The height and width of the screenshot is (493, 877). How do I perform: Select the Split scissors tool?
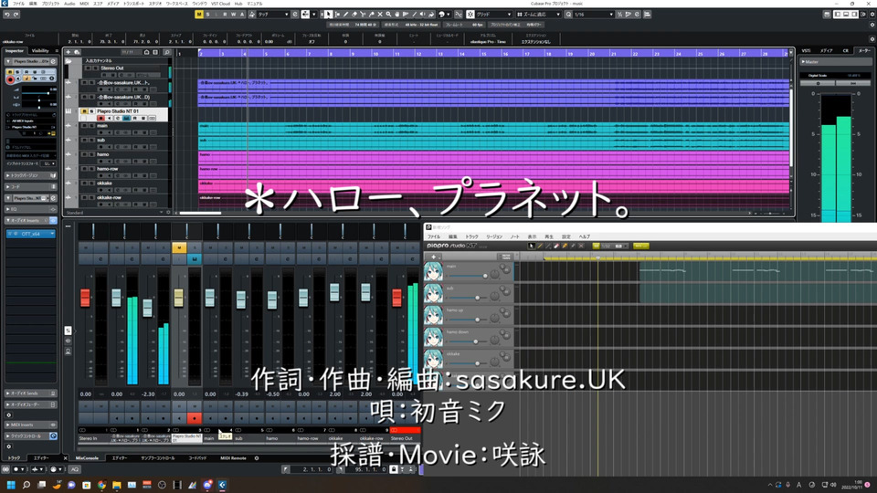pos(363,14)
